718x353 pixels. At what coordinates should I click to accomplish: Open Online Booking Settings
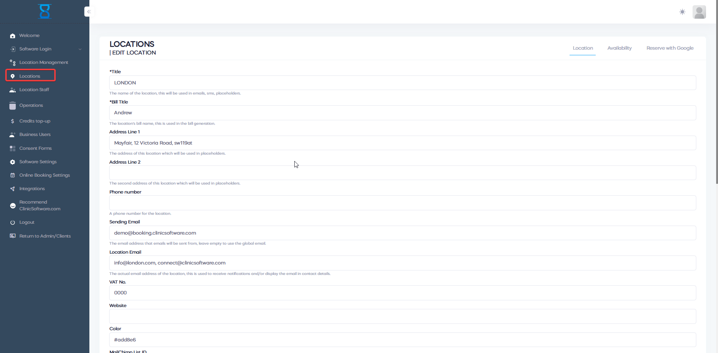pos(45,175)
